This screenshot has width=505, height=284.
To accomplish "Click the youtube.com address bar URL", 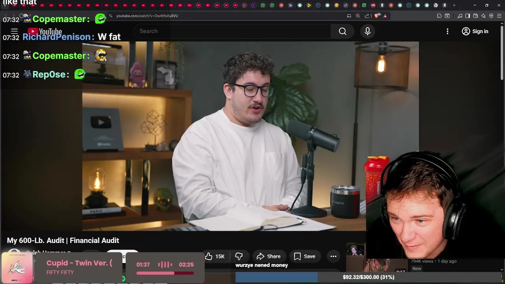I will pos(147,16).
